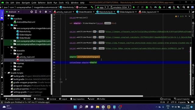Click the 4 spaces indent setting
The image size is (195, 110).
click(x=182, y=102)
